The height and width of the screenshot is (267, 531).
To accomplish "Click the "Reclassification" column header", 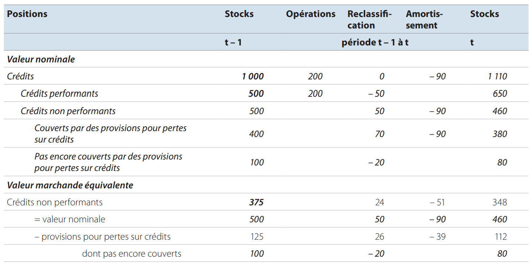I will tap(369, 20).
